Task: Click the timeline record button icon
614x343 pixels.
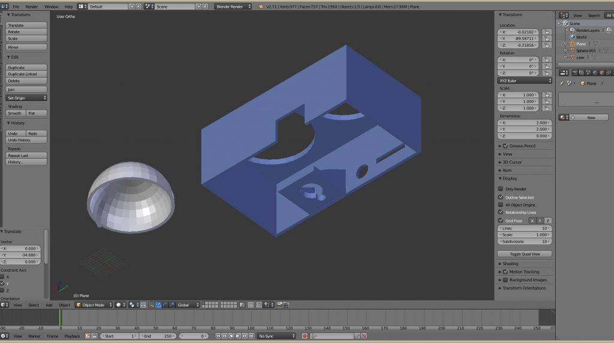Action: (304, 336)
